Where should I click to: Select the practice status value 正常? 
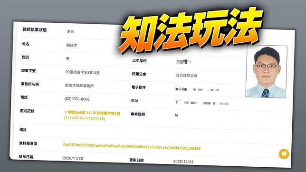pos(70,32)
